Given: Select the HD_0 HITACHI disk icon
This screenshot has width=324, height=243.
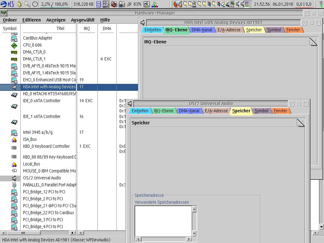Looking at the screenshot, I should coord(14,95).
